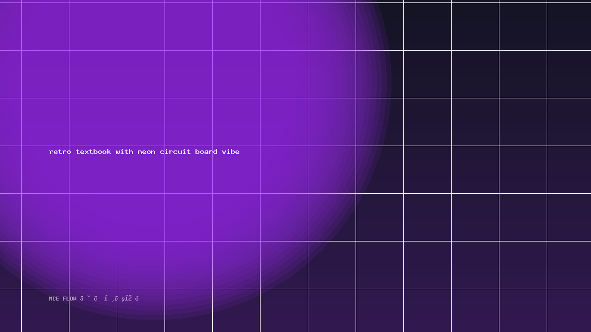Click the word "vibe" ending the title
The height and width of the screenshot is (332, 591).
click(230, 151)
